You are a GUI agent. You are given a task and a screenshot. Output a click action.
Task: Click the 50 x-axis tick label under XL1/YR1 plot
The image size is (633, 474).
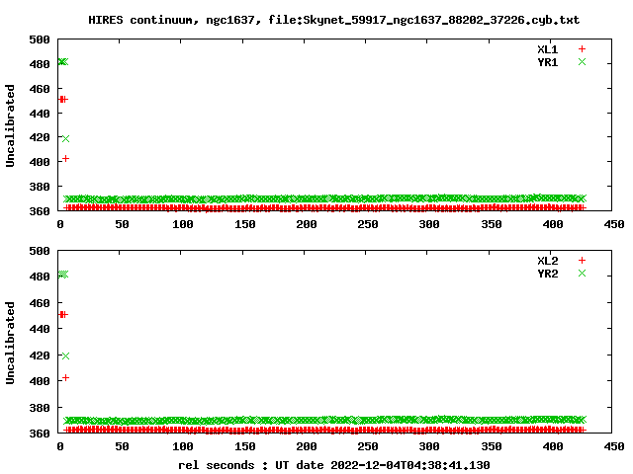coord(122,224)
